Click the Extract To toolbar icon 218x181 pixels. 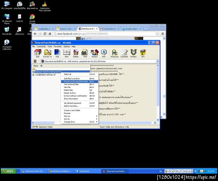[47, 53]
